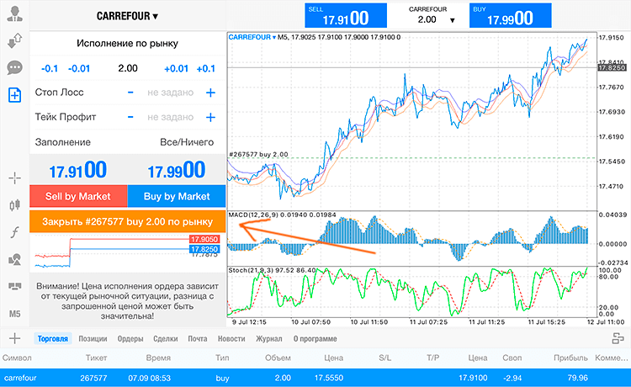Click the trade arrows icon in sidebar

pos(15,40)
